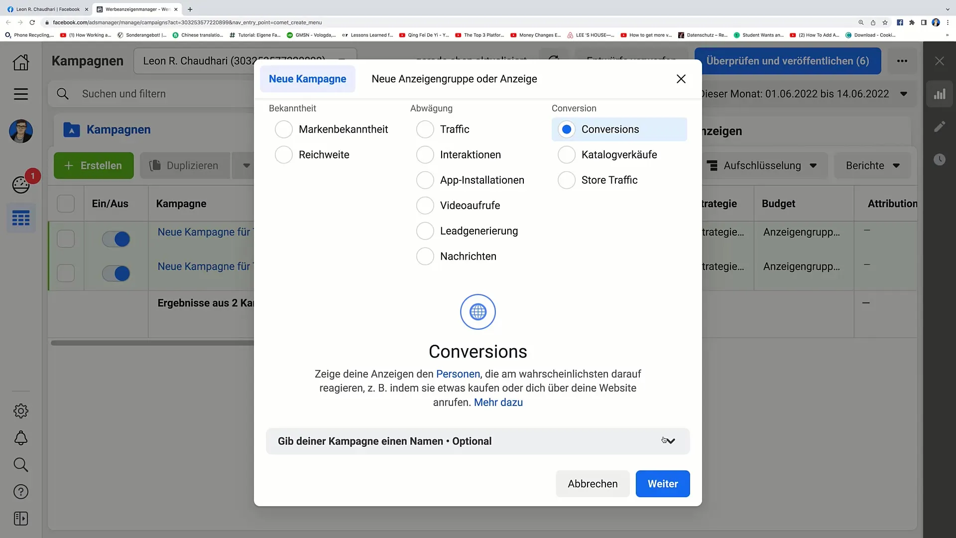Open the Berichte dropdown

point(872,166)
